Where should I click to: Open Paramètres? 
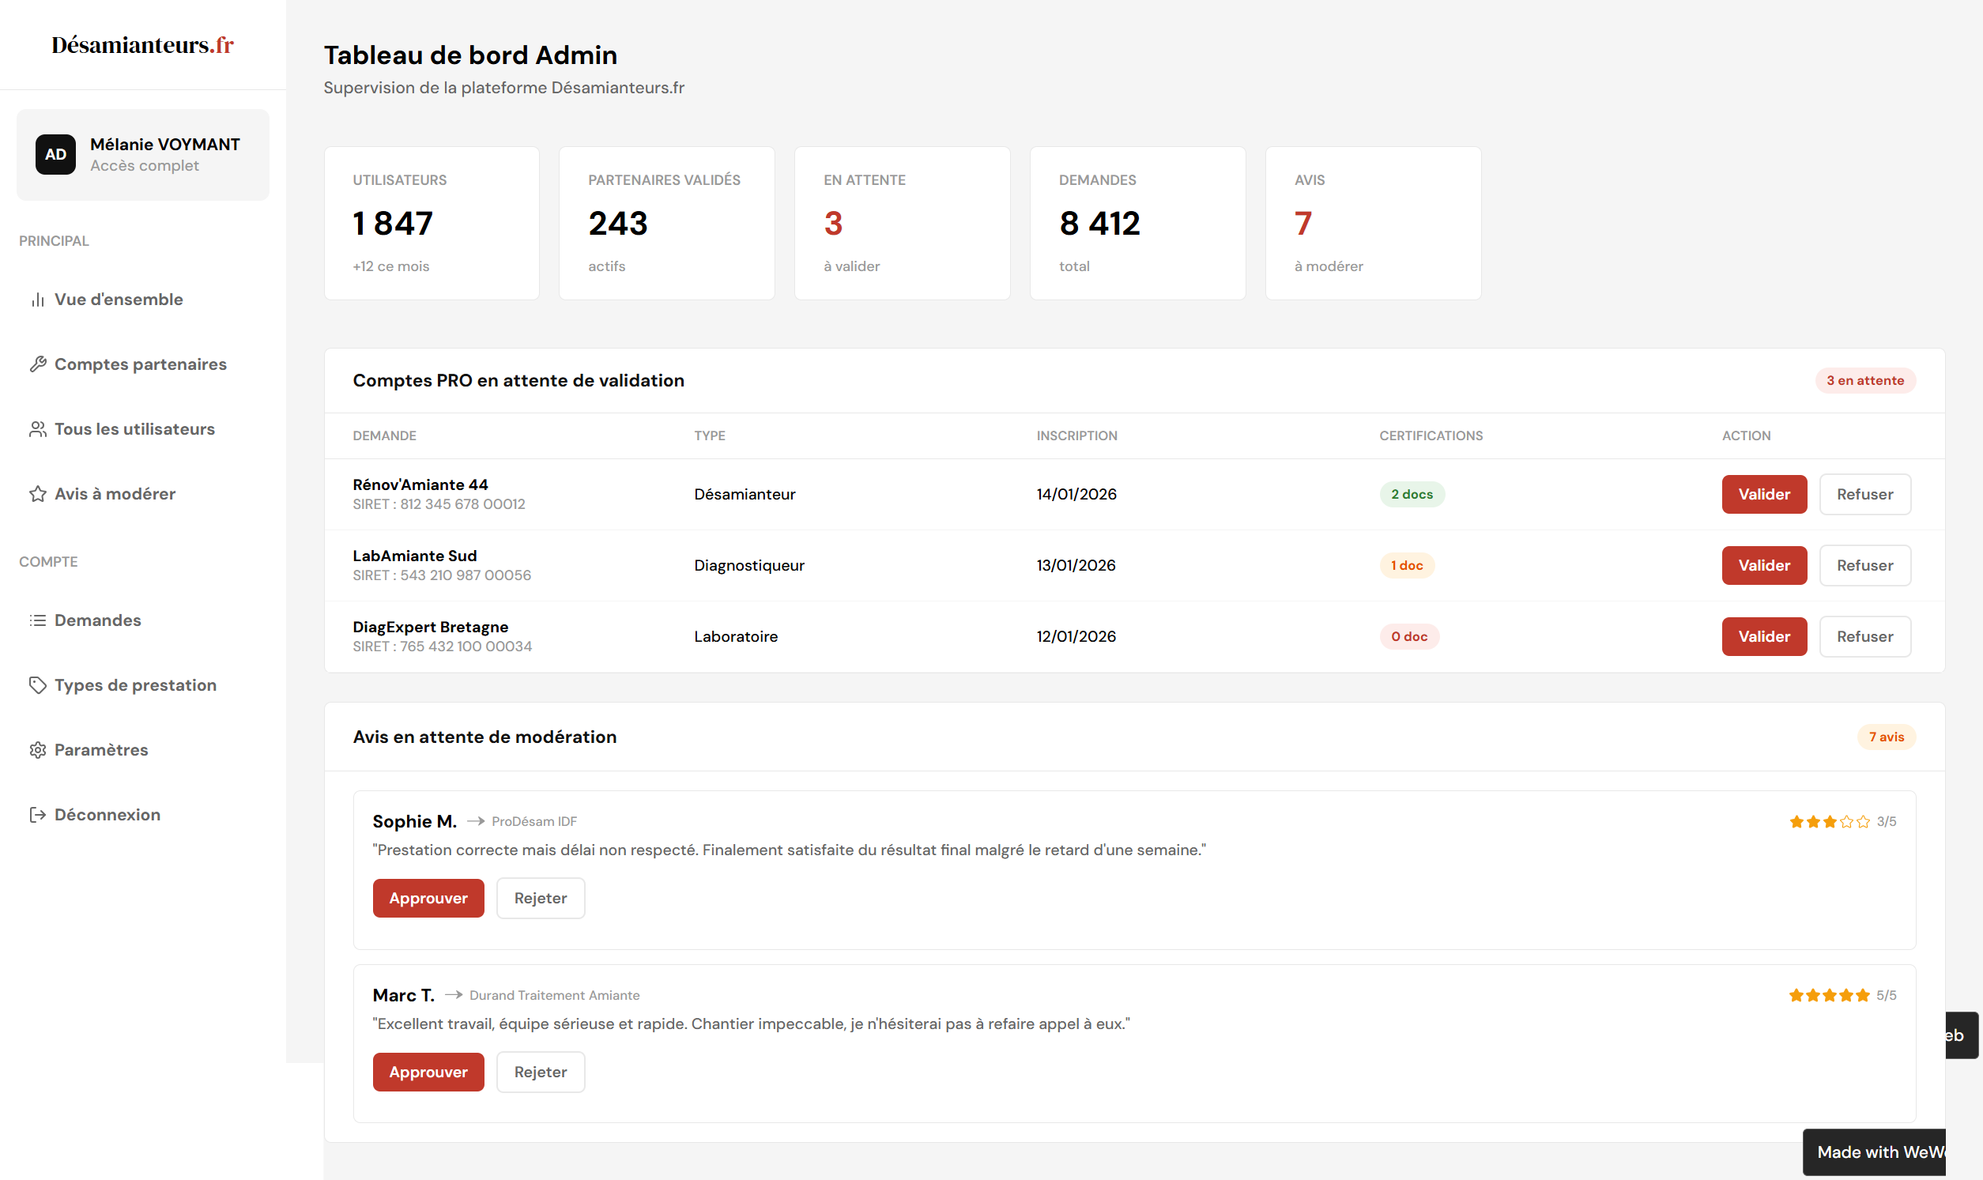[x=143, y=750]
